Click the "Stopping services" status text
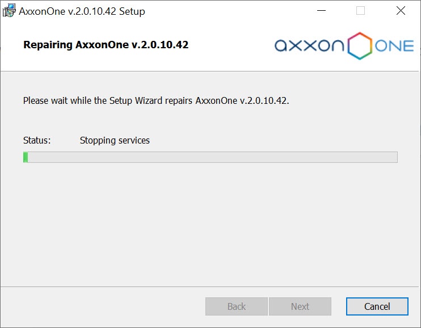This screenshot has width=421, height=328. click(x=115, y=140)
